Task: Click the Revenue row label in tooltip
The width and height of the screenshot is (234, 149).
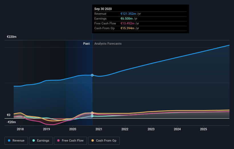Action: coord(100,14)
